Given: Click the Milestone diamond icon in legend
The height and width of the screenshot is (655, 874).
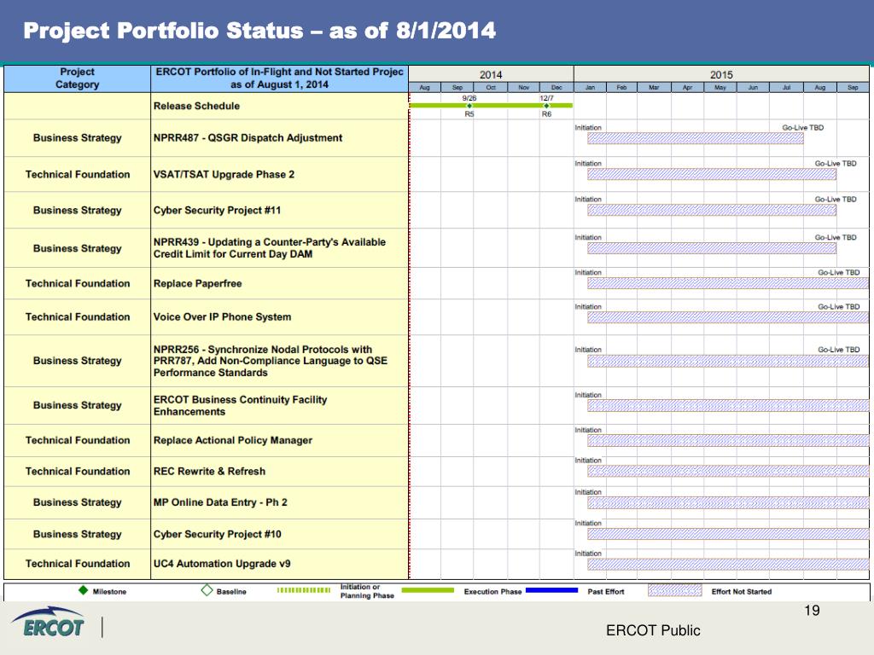Looking at the screenshot, I should [83, 590].
